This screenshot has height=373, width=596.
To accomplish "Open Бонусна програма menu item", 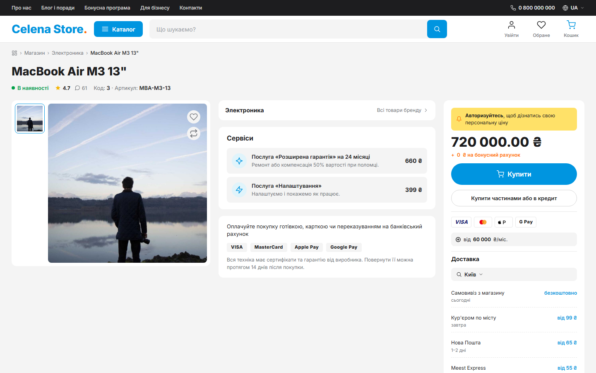I will click(x=107, y=8).
